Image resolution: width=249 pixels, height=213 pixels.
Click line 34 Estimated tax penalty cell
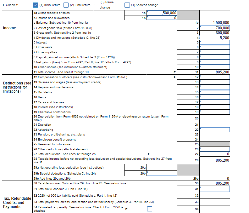pyautogui.click(x=214, y=209)
